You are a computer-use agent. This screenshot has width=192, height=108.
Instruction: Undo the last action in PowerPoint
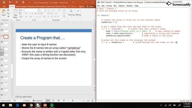[10, 2]
